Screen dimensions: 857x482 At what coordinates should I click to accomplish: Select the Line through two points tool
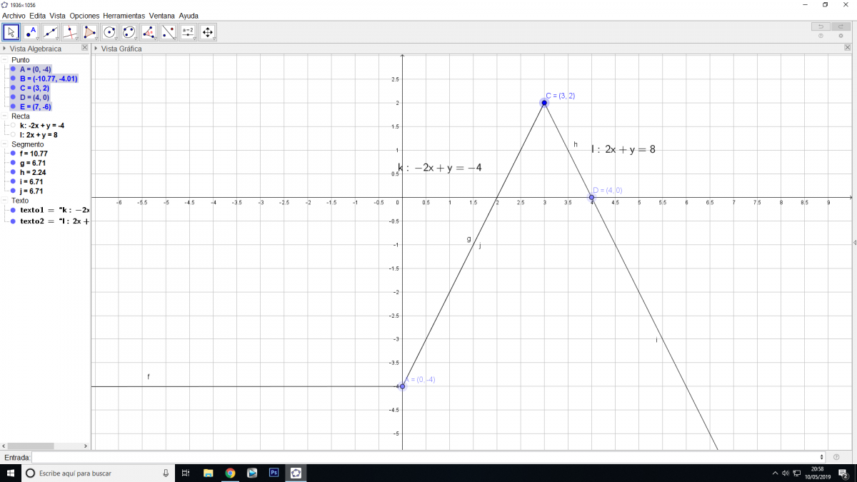tap(50, 32)
